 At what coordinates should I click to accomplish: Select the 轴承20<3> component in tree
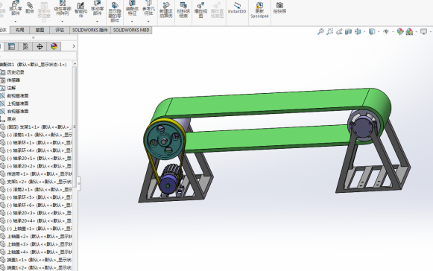click(39, 213)
